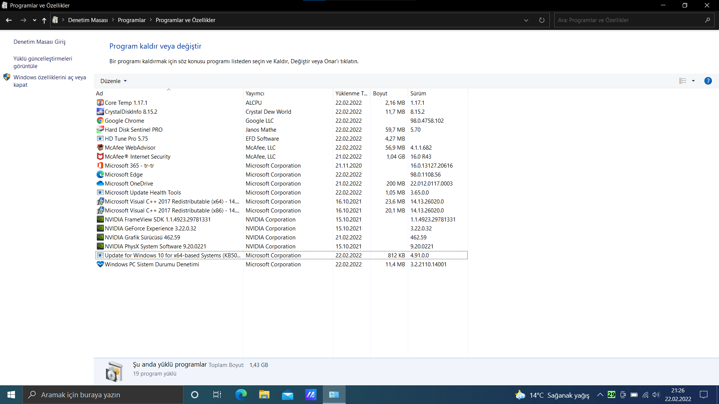
Task: Open the action center notification icon
Action: 704,395
